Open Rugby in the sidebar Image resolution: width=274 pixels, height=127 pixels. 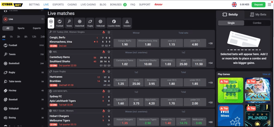point(24,72)
